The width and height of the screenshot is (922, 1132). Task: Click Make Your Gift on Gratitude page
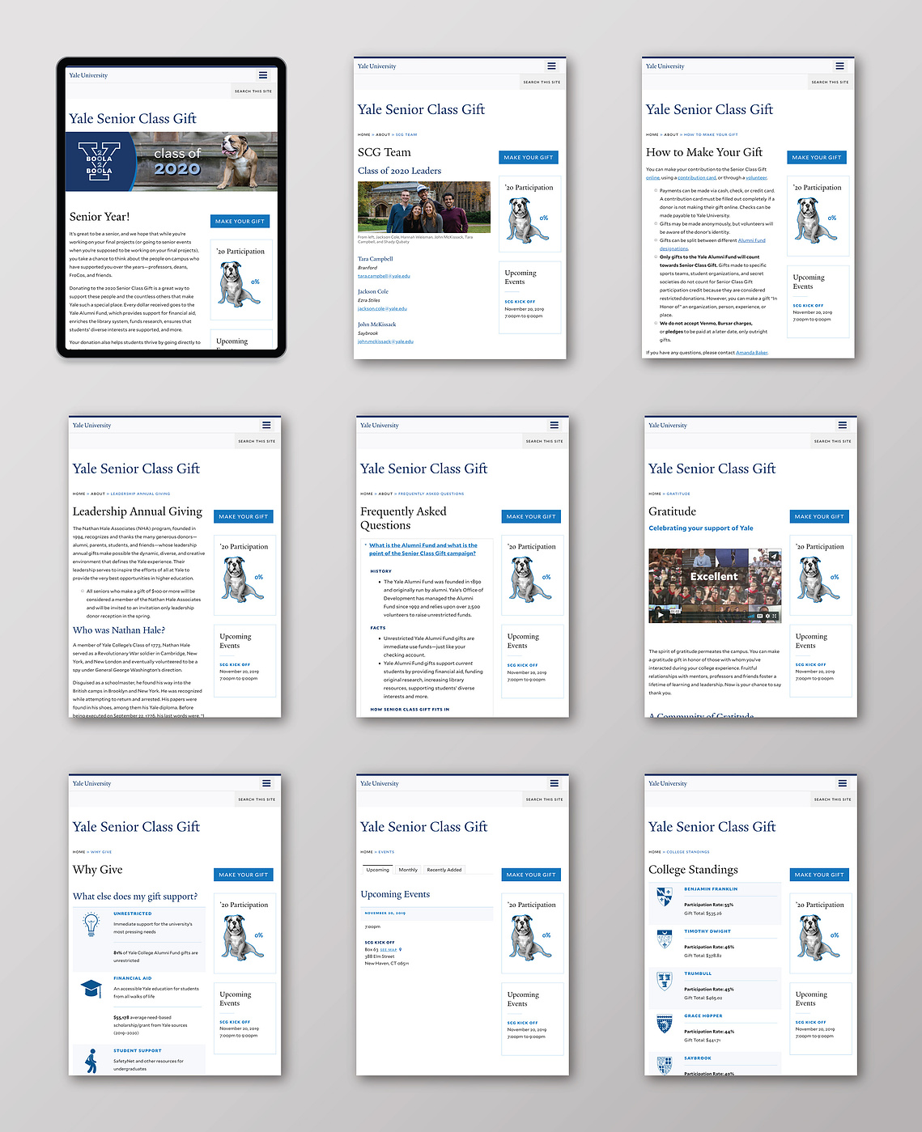coord(819,516)
